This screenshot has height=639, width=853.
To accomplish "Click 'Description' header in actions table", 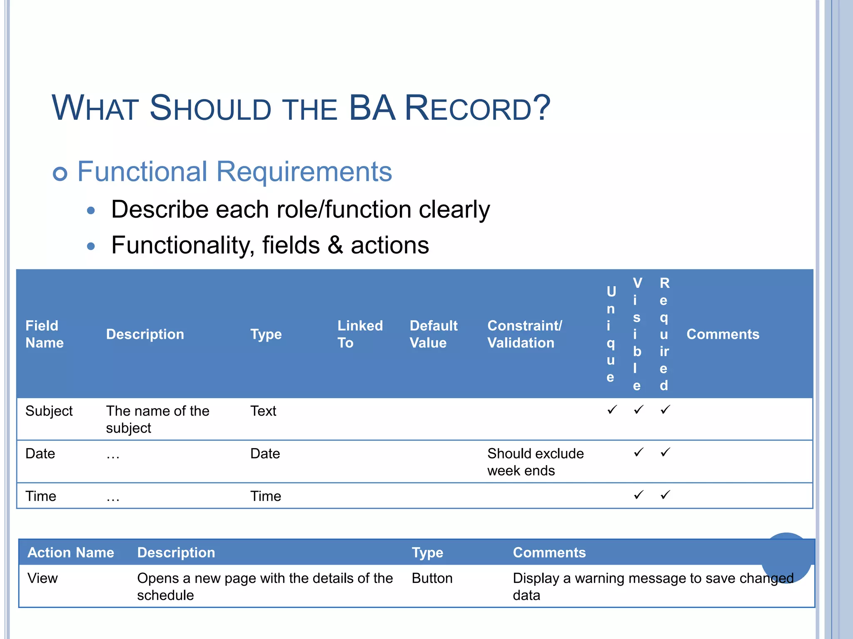I will pyautogui.click(x=176, y=552).
